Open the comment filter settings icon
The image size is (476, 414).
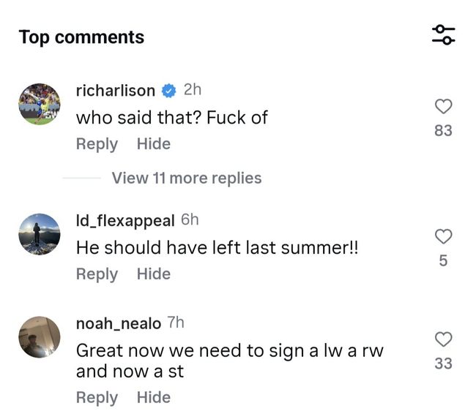point(443,34)
